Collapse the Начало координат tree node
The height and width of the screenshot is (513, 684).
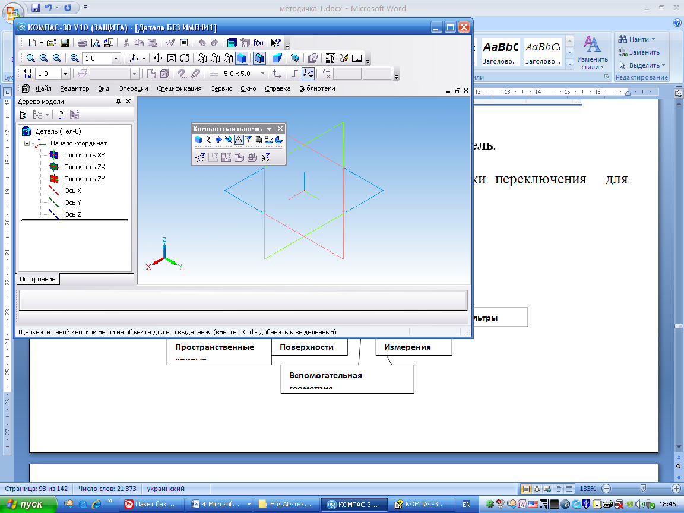click(x=27, y=143)
